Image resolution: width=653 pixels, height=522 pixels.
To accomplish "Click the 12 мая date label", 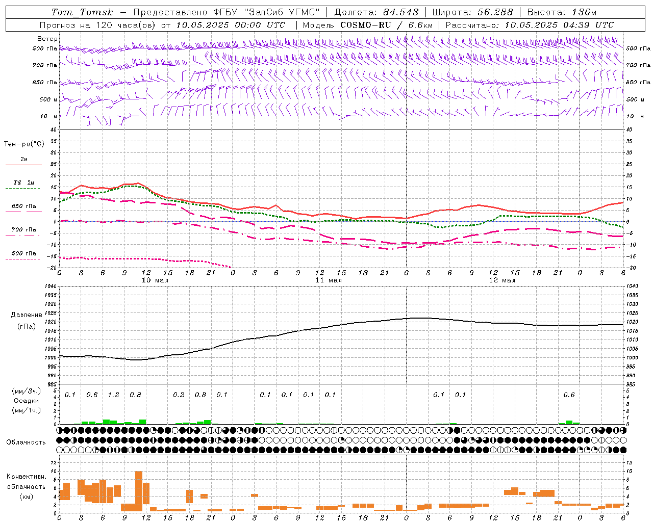I will coord(502,280).
